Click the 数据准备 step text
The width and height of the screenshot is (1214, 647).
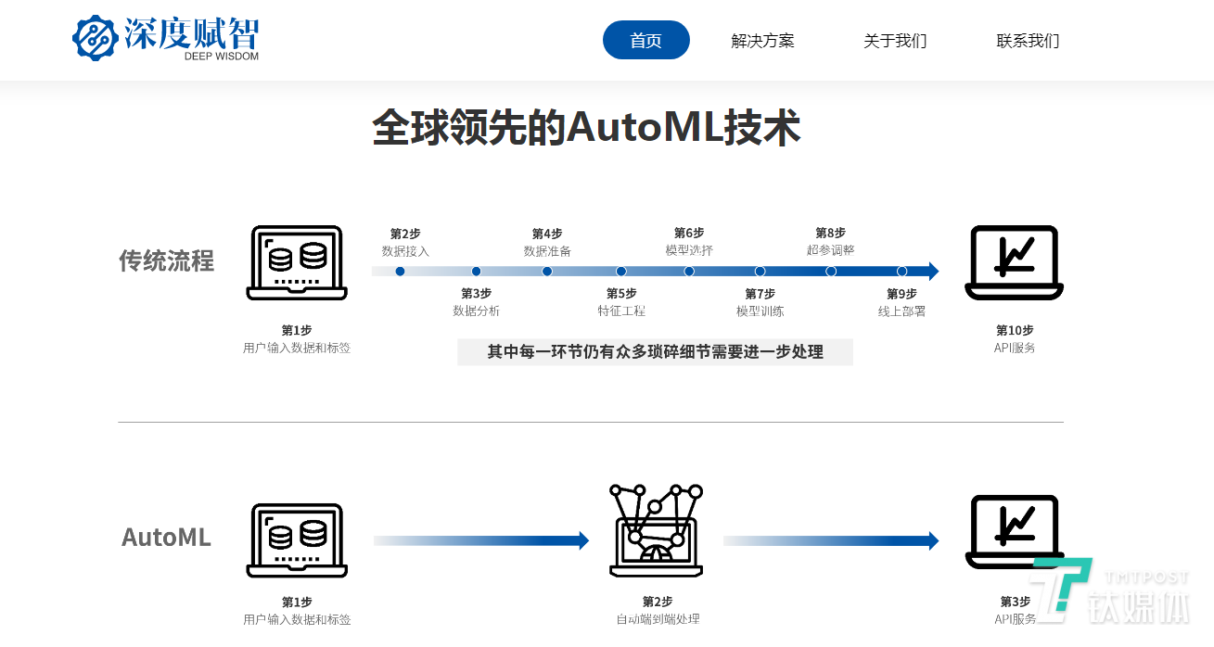coord(547,251)
